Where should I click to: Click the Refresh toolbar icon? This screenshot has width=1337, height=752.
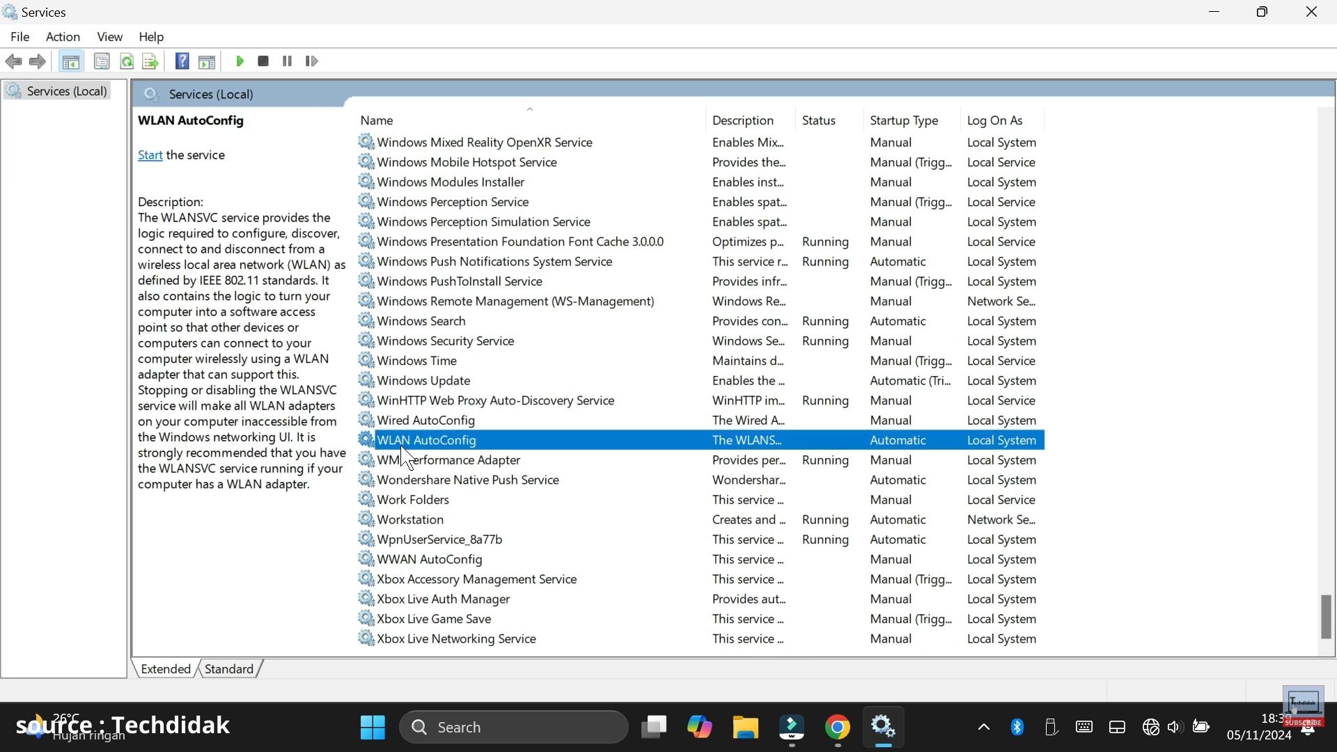pos(127,61)
